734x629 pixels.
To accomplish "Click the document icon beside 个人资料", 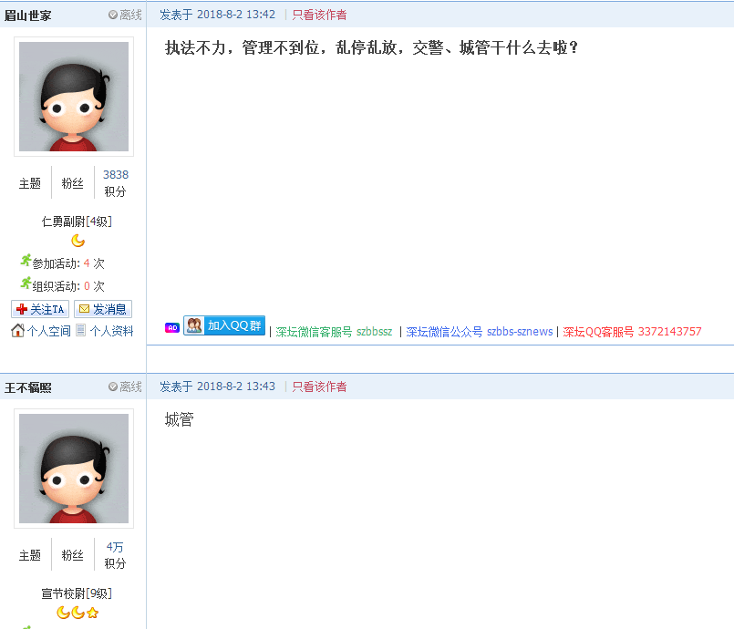I will tap(81, 330).
